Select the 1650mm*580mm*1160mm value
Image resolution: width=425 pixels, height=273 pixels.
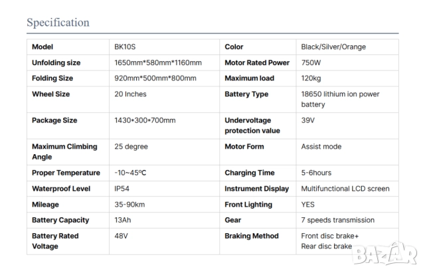(158, 63)
